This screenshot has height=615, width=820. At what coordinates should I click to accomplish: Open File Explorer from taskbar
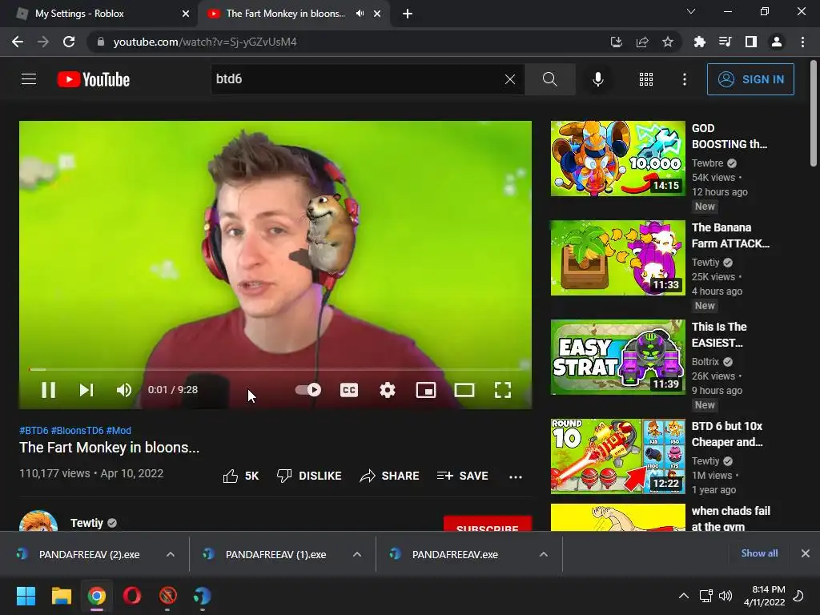tap(61, 596)
